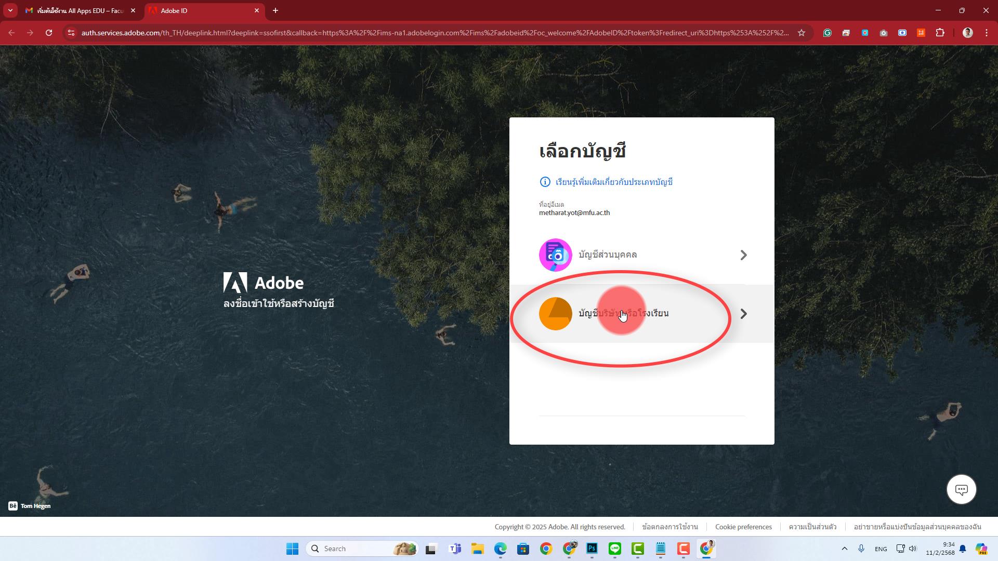Show hidden system tray icons
This screenshot has width=998, height=561.
point(844,549)
